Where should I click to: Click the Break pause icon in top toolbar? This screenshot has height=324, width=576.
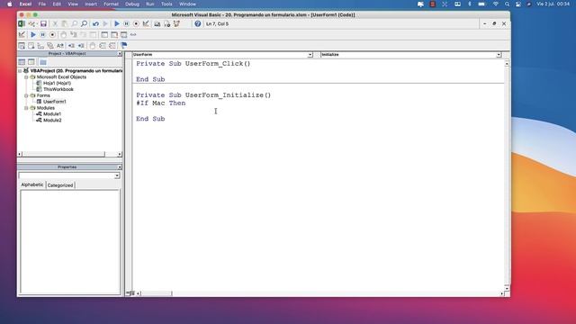coord(126,24)
